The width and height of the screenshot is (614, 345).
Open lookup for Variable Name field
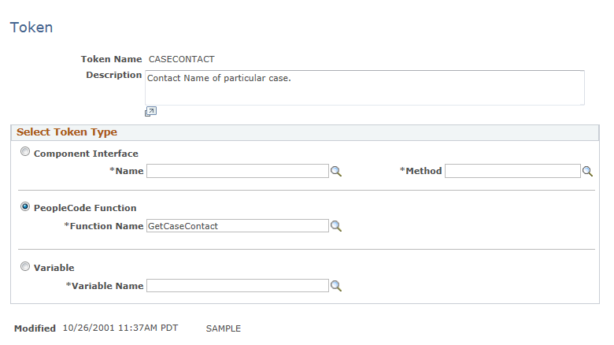click(x=336, y=286)
